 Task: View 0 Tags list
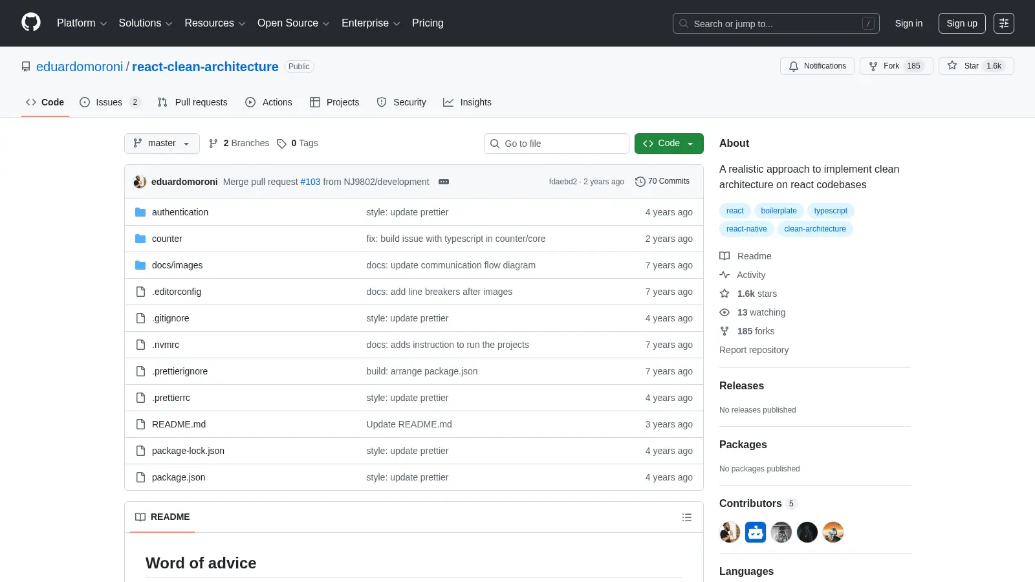tap(298, 144)
